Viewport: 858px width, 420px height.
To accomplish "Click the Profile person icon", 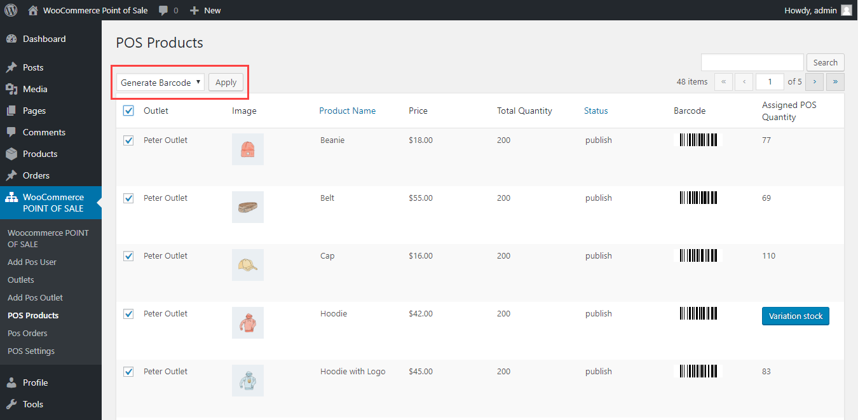I will (x=11, y=383).
